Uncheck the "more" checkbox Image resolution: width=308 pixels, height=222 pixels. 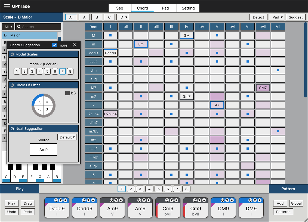(x=54, y=45)
